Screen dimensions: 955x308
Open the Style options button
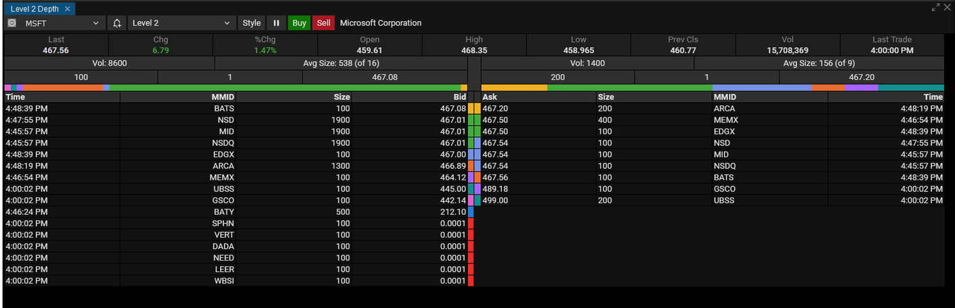[x=251, y=23]
